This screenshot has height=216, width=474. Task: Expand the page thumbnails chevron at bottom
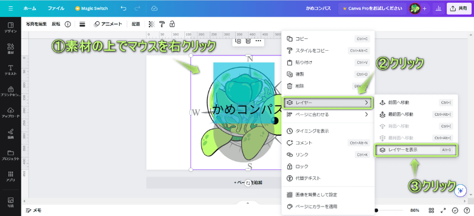[248, 204]
